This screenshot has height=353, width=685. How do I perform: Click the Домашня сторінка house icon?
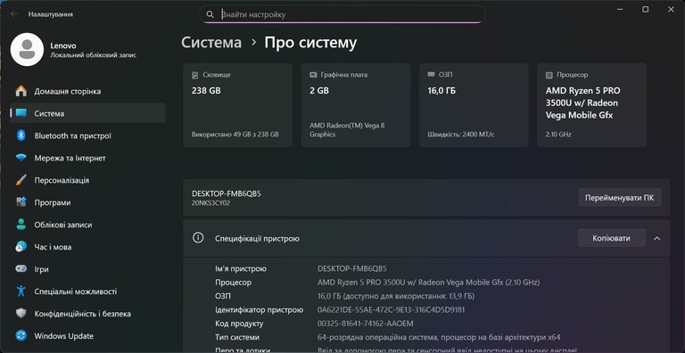pyautogui.click(x=21, y=91)
